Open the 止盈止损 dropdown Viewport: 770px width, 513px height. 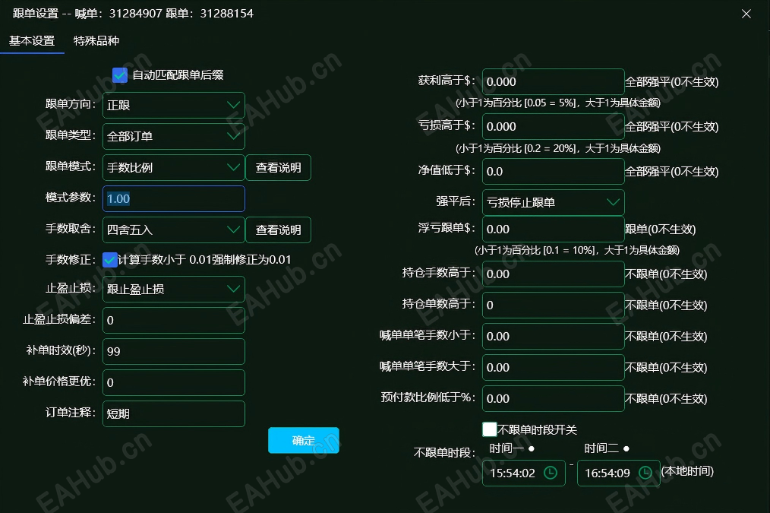[173, 290]
